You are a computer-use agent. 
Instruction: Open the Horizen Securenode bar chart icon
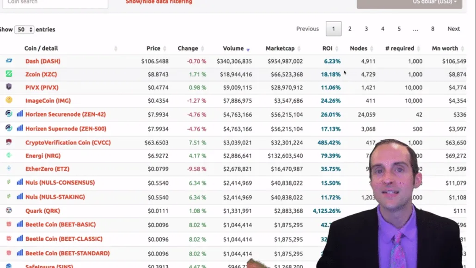point(20,114)
